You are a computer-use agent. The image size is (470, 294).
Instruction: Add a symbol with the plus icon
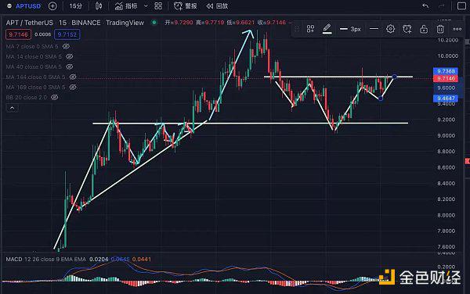click(52, 6)
